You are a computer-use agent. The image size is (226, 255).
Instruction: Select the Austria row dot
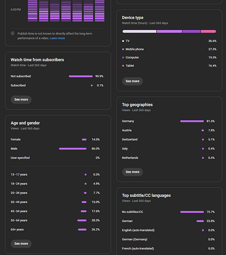(203, 131)
